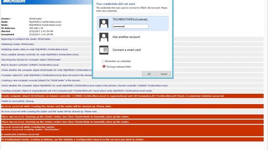
Task: Click second node value SQLPROD2.Techbrothers.local
Action: tap(45, 25)
